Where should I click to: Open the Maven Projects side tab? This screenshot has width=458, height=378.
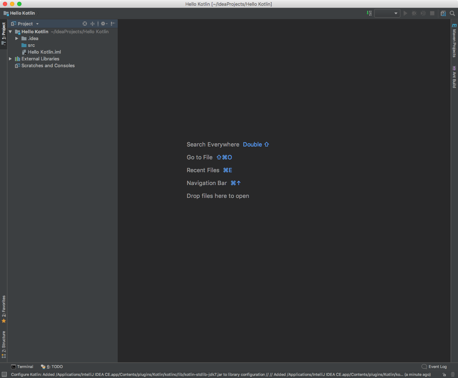(454, 40)
